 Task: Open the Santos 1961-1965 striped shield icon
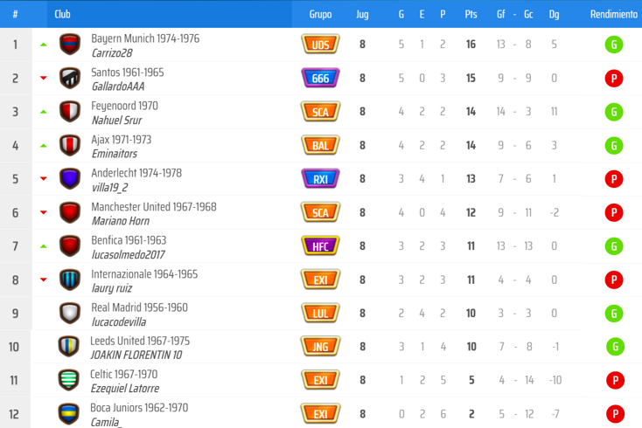pos(70,78)
